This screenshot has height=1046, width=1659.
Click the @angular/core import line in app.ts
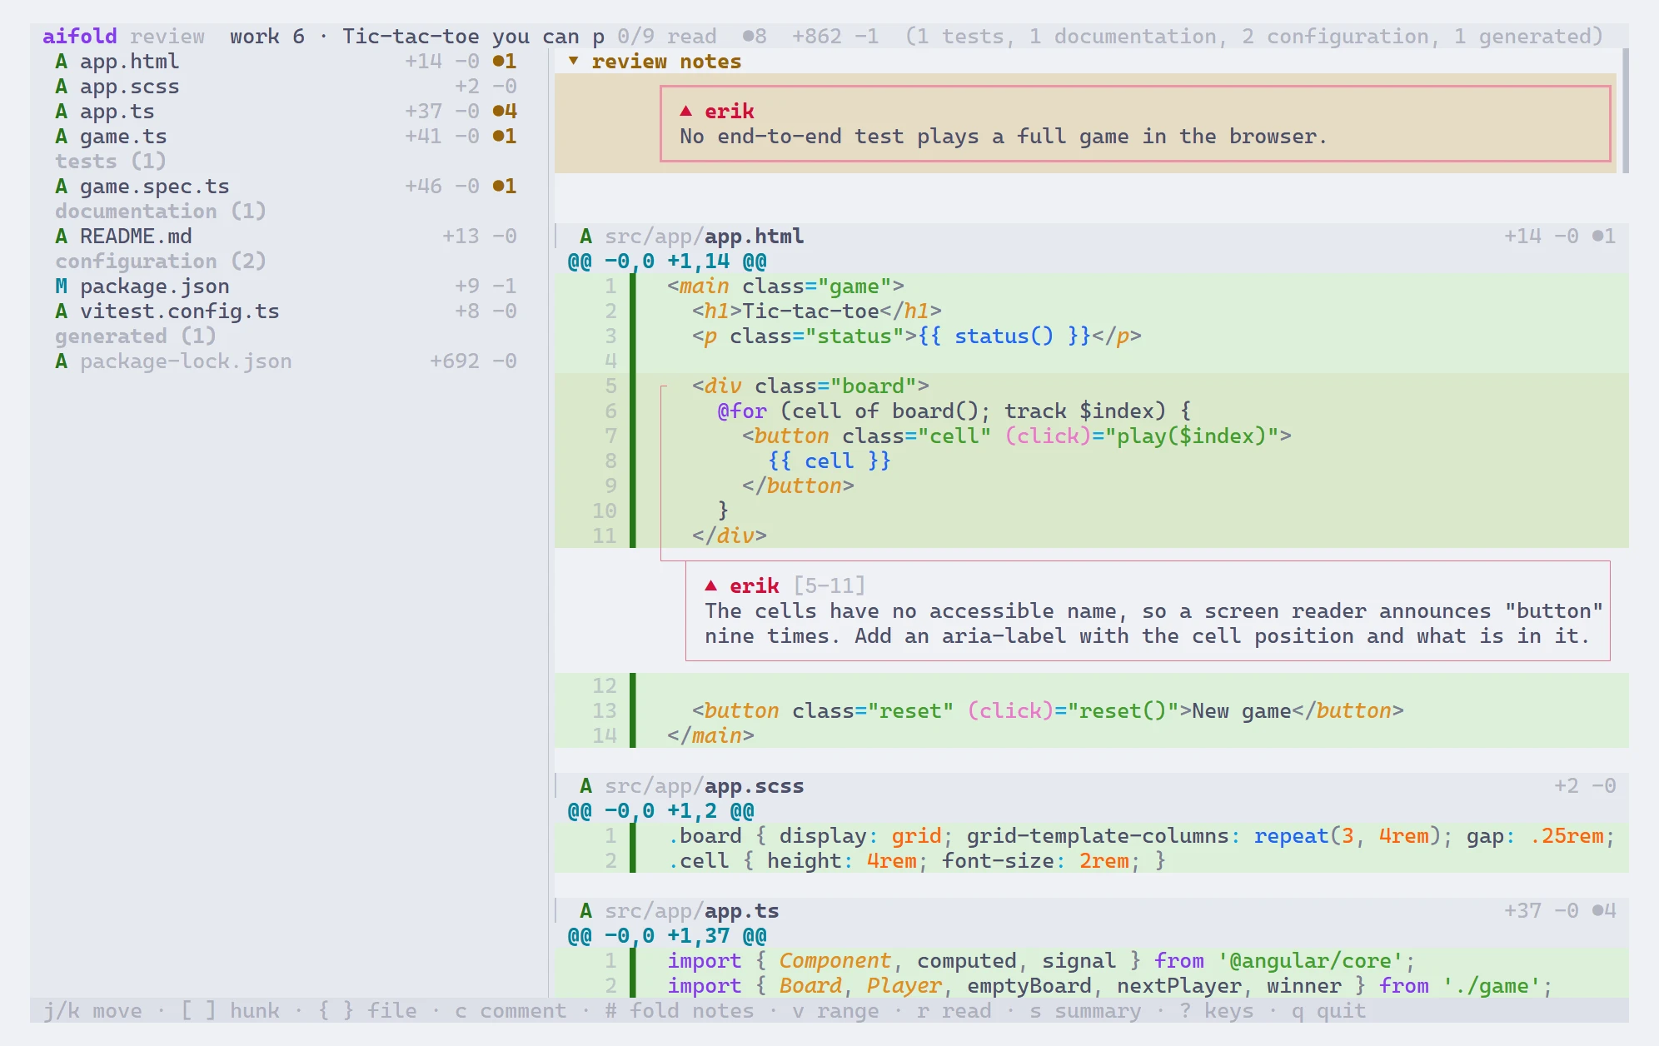pyautogui.click(x=1092, y=961)
